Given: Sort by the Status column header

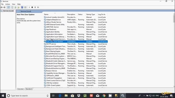Looking at the screenshot, I should point(80,14).
